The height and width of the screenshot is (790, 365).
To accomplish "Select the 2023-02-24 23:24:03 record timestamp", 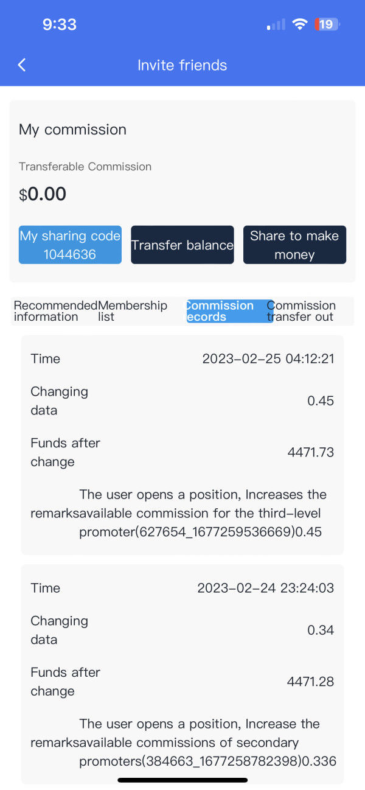I will pyautogui.click(x=266, y=588).
